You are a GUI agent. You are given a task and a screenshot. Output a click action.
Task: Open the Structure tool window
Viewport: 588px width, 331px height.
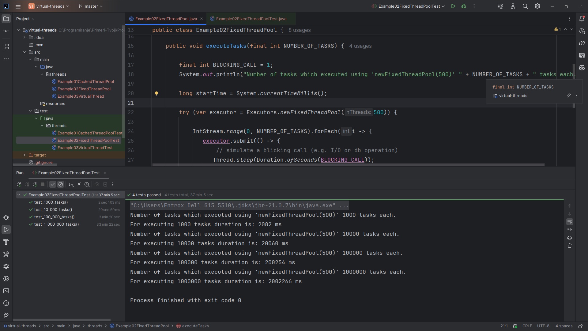(6, 47)
